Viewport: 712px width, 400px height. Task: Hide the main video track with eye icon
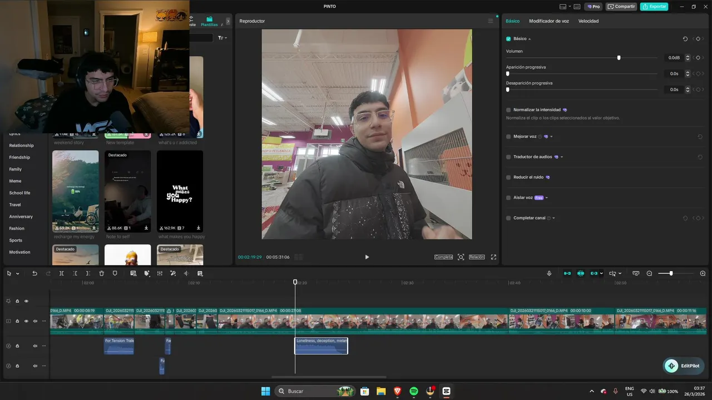click(26, 321)
